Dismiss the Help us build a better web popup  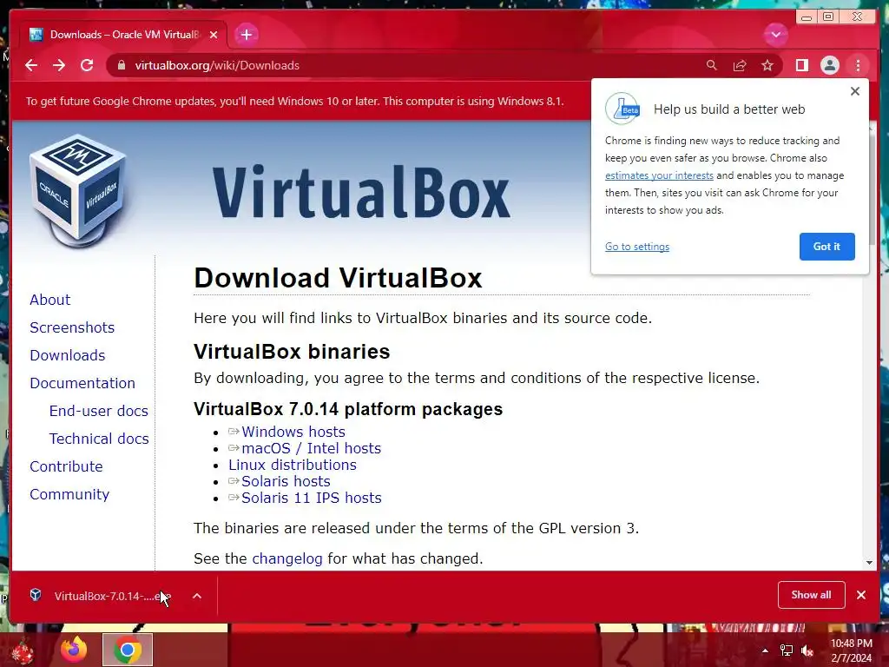coord(855,91)
